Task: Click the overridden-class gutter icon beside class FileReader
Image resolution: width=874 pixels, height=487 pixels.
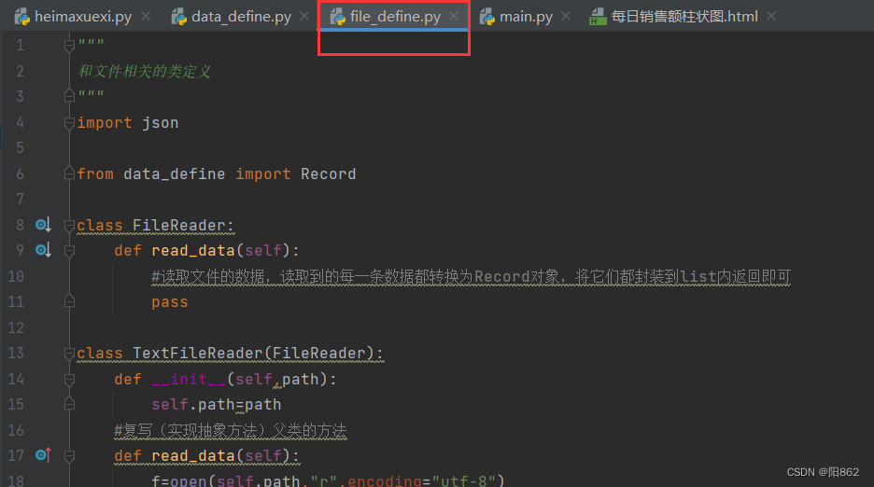Action: pos(44,225)
